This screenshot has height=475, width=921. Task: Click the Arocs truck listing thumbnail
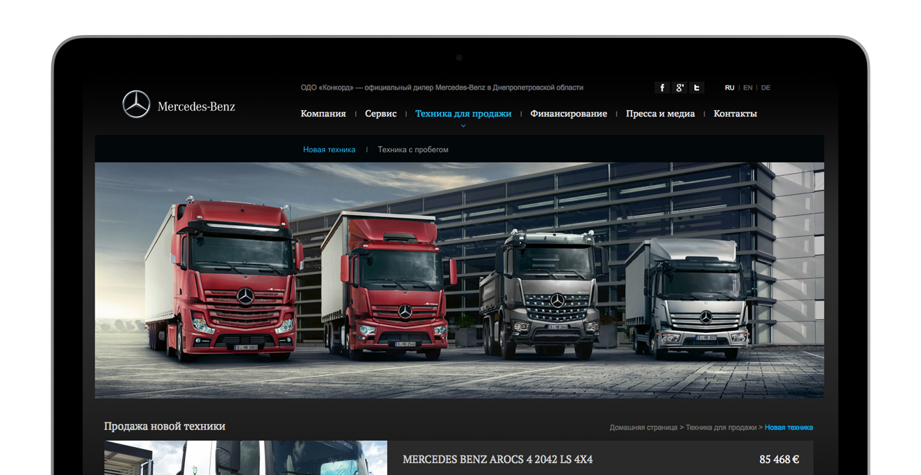pos(245,458)
